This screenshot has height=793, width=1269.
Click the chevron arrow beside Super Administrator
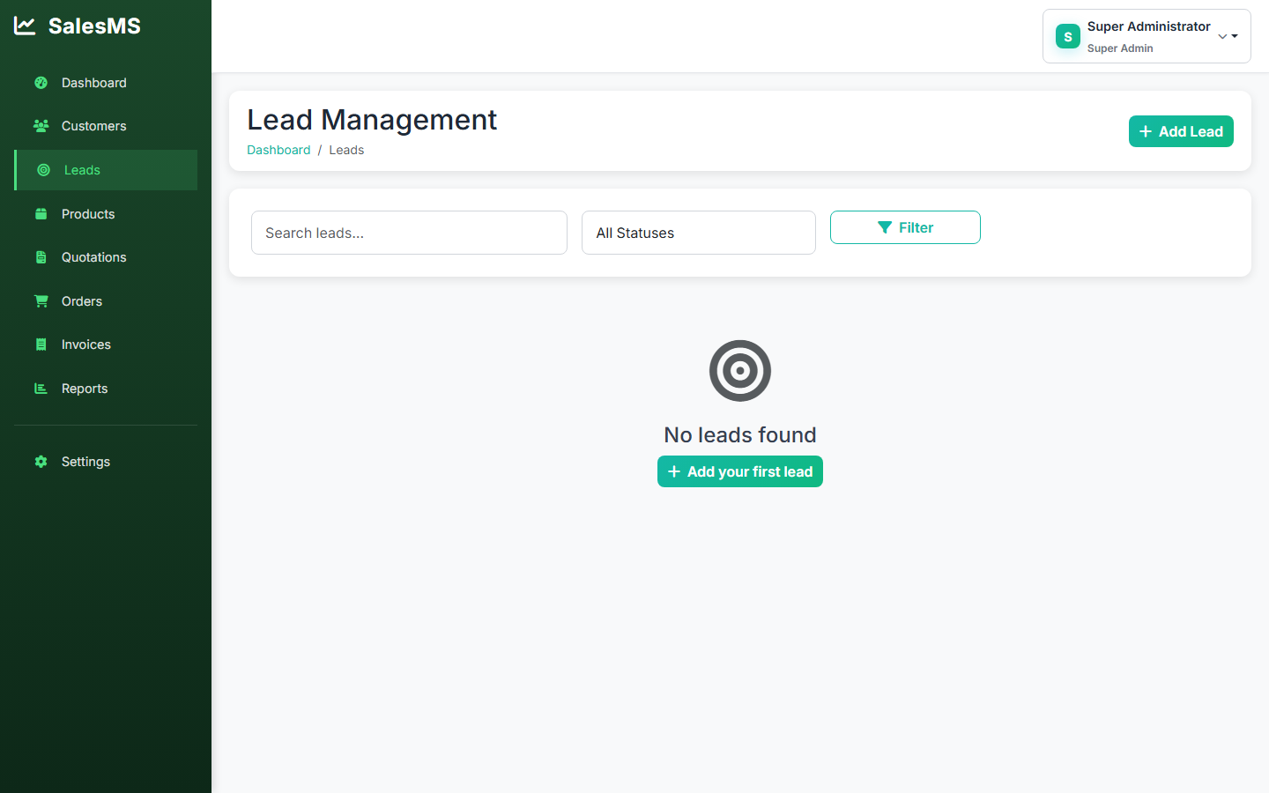click(1223, 36)
